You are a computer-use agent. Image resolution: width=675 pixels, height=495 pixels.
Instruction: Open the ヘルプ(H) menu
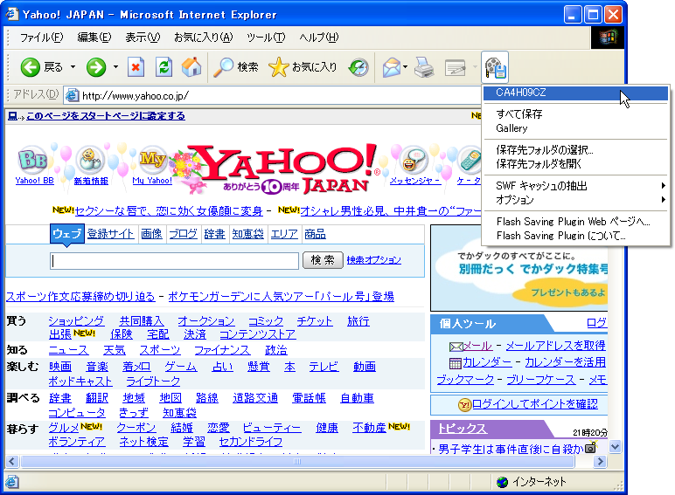tap(319, 38)
